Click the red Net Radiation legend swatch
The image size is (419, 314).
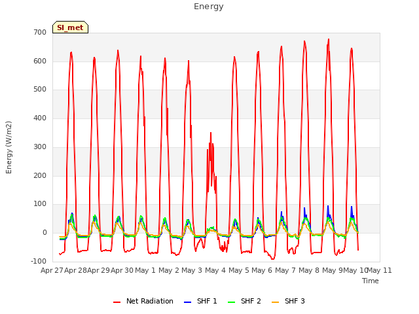pos(117,302)
